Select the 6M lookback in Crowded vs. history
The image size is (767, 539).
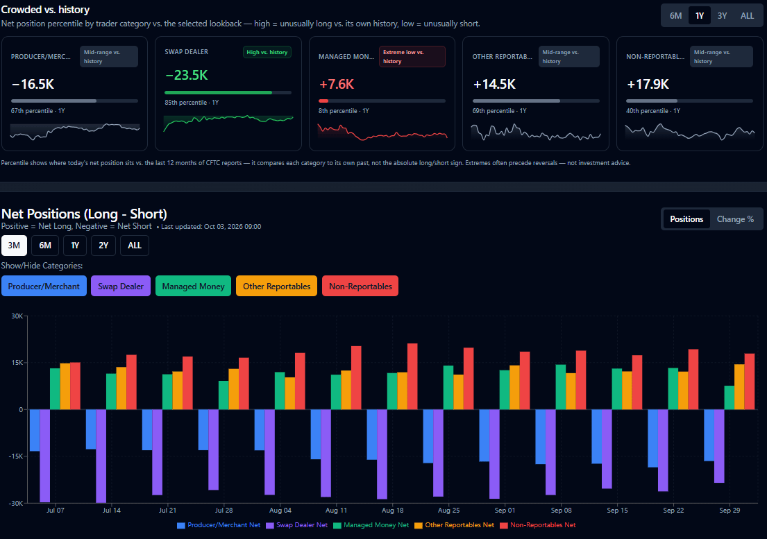(675, 16)
